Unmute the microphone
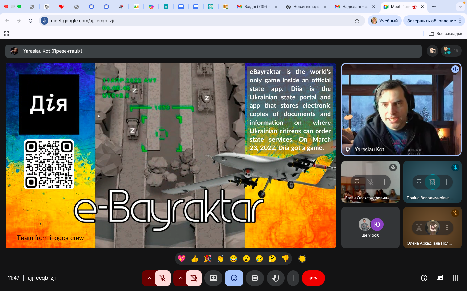This screenshot has width=467, height=291. pos(163,278)
